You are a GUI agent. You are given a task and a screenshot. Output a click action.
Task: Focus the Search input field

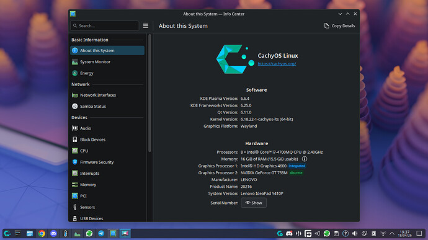pos(105,25)
